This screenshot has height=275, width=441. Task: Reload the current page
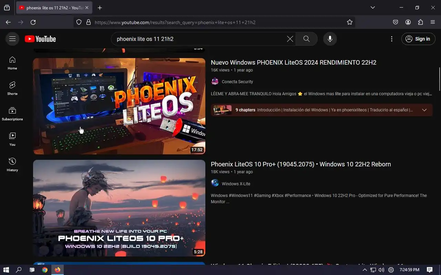point(33,22)
